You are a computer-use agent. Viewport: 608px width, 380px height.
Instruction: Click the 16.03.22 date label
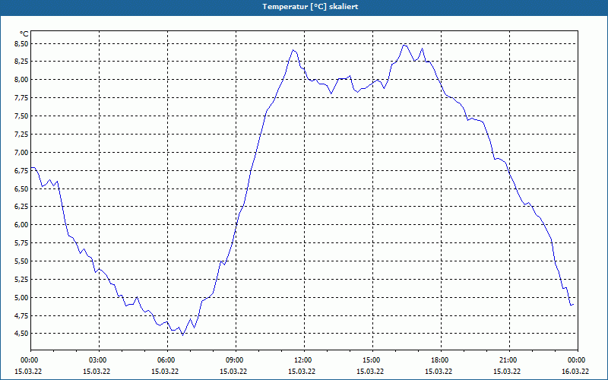tap(575, 371)
